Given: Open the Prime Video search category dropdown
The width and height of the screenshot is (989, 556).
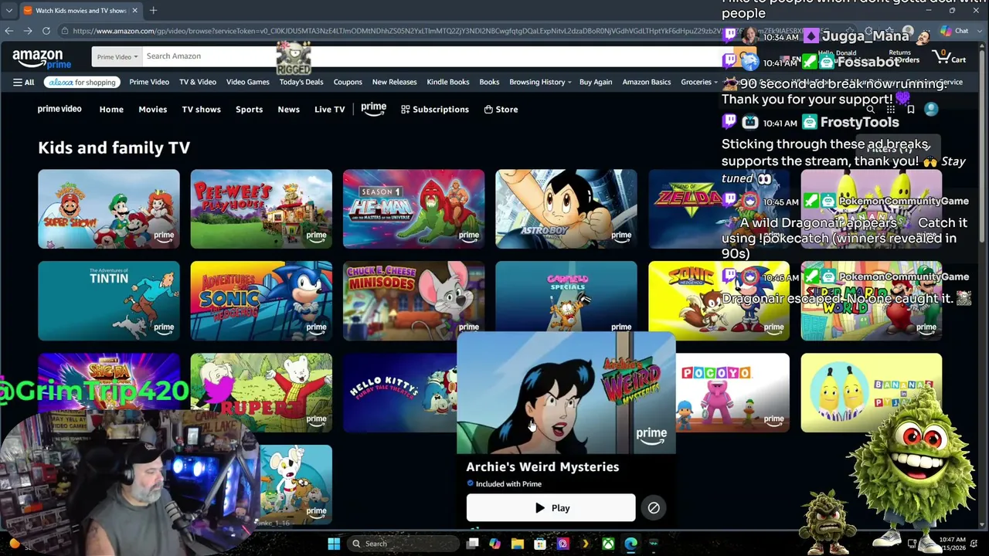Looking at the screenshot, I should pyautogui.click(x=117, y=56).
